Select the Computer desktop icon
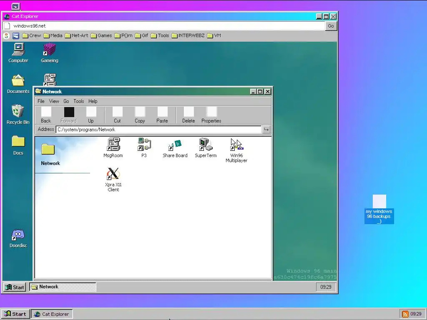427x320 pixels. [x=18, y=53]
